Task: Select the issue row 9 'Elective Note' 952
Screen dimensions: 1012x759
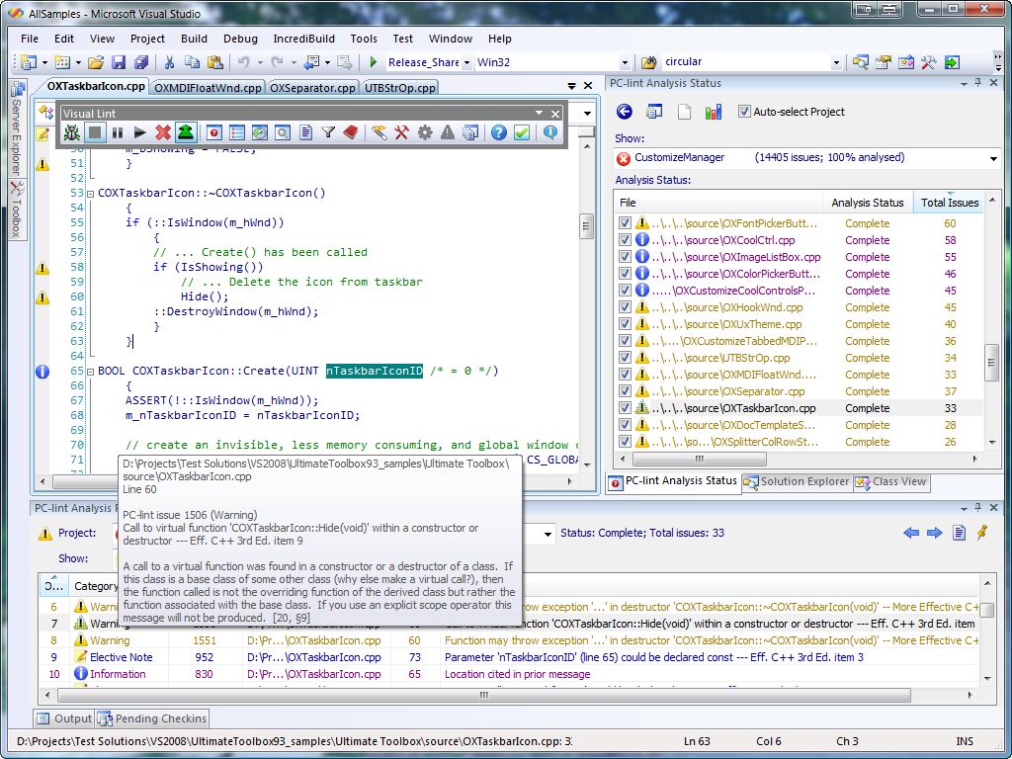Action: [x=510, y=657]
